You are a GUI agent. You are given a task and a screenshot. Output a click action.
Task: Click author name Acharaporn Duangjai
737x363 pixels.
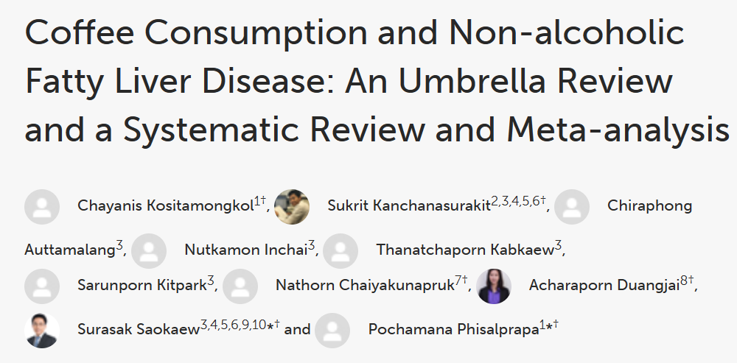click(604, 286)
